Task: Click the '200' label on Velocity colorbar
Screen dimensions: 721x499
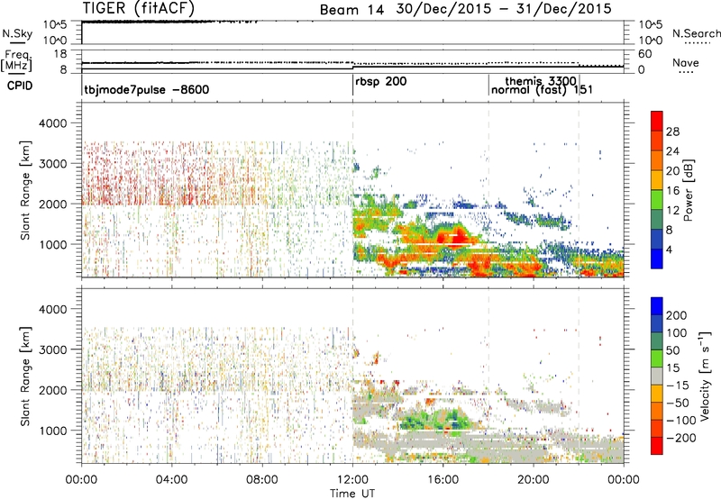Action: [677, 315]
